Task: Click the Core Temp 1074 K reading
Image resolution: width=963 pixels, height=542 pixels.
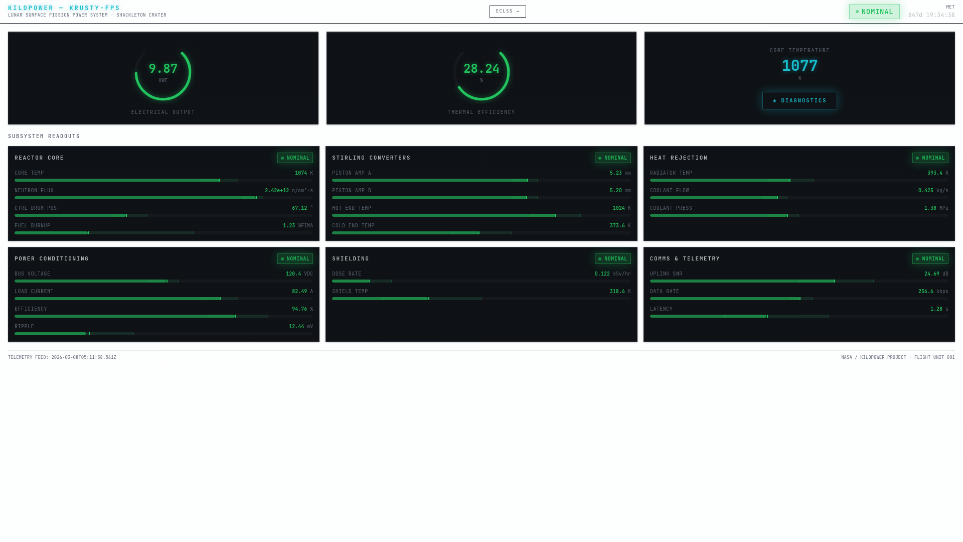Action: 304,173
